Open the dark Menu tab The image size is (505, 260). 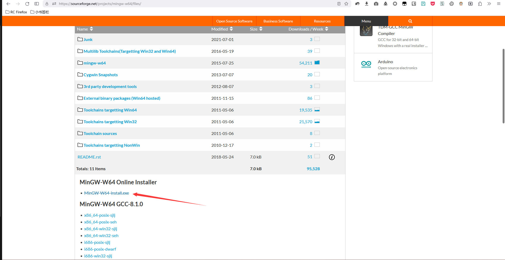[x=366, y=21]
